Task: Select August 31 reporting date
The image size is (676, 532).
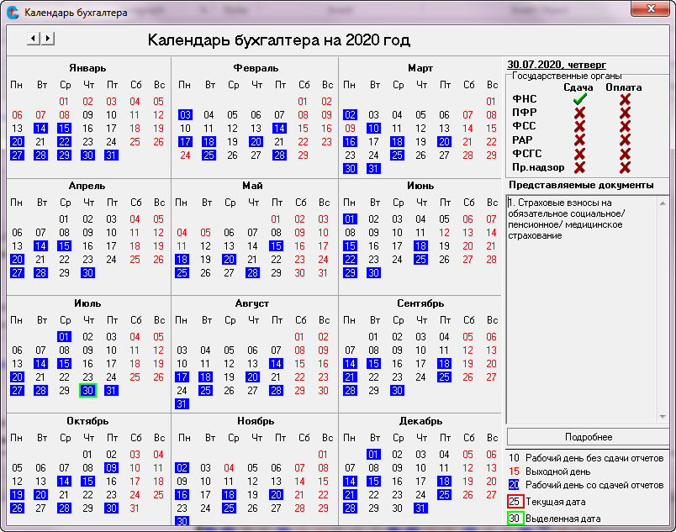Action: [182, 403]
